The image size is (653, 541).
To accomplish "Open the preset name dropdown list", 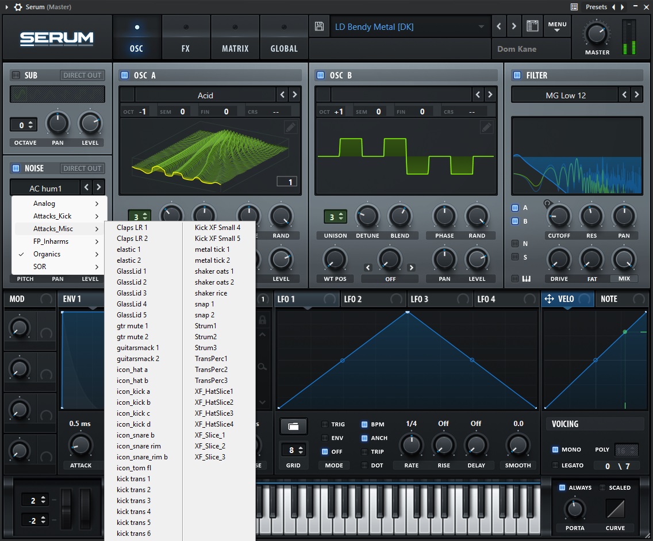I will pyautogui.click(x=481, y=27).
